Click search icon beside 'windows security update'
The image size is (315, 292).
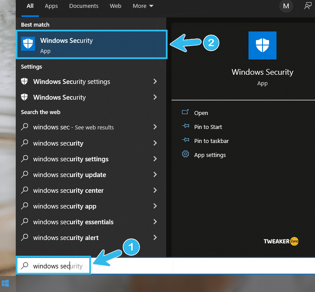click(24, 174)
